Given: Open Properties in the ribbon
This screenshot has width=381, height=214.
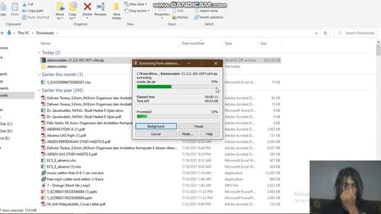Looking at the screenshot, I should pos(162,12).
